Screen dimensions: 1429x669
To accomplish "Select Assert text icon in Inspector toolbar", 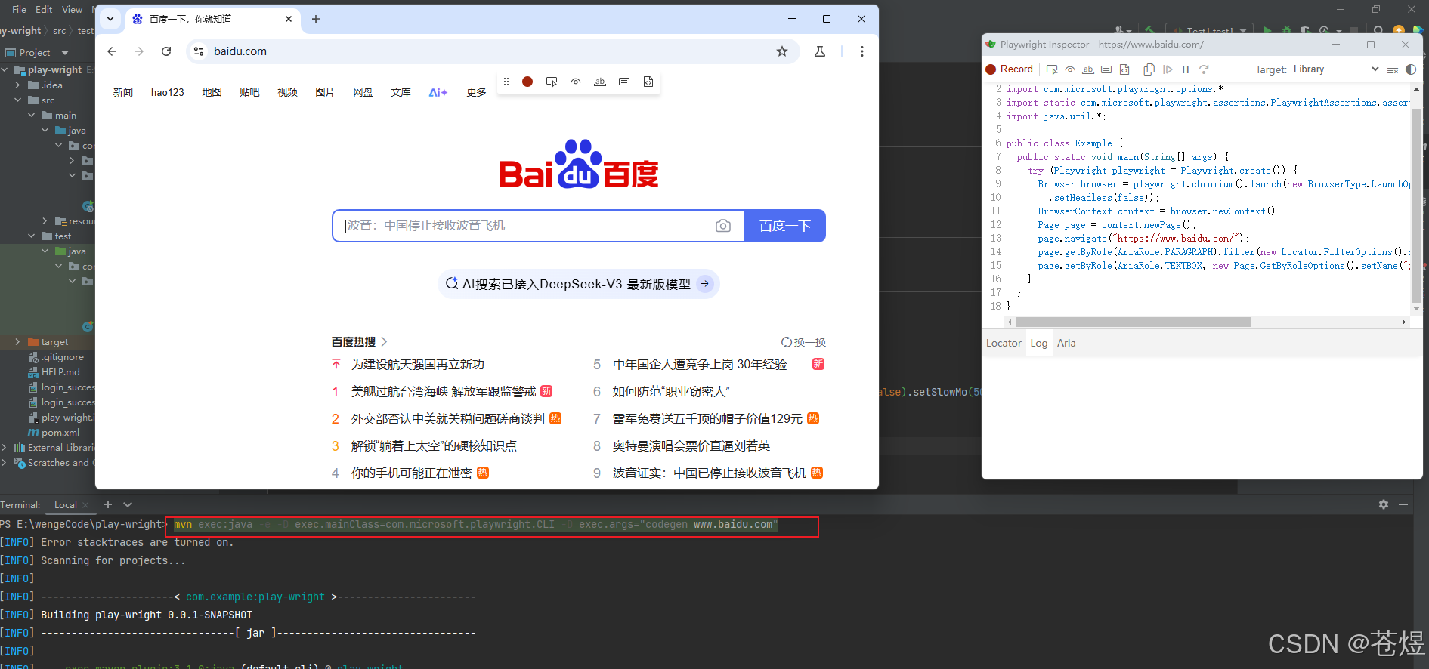I will 1088,69.
